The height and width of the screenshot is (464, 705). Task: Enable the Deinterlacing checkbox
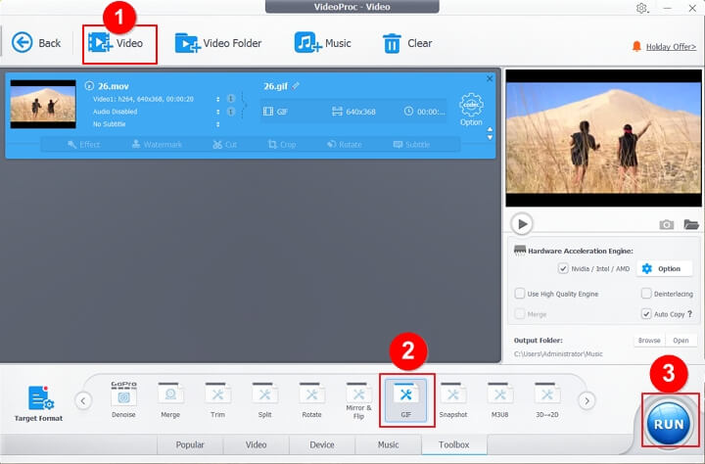(646, 294)
